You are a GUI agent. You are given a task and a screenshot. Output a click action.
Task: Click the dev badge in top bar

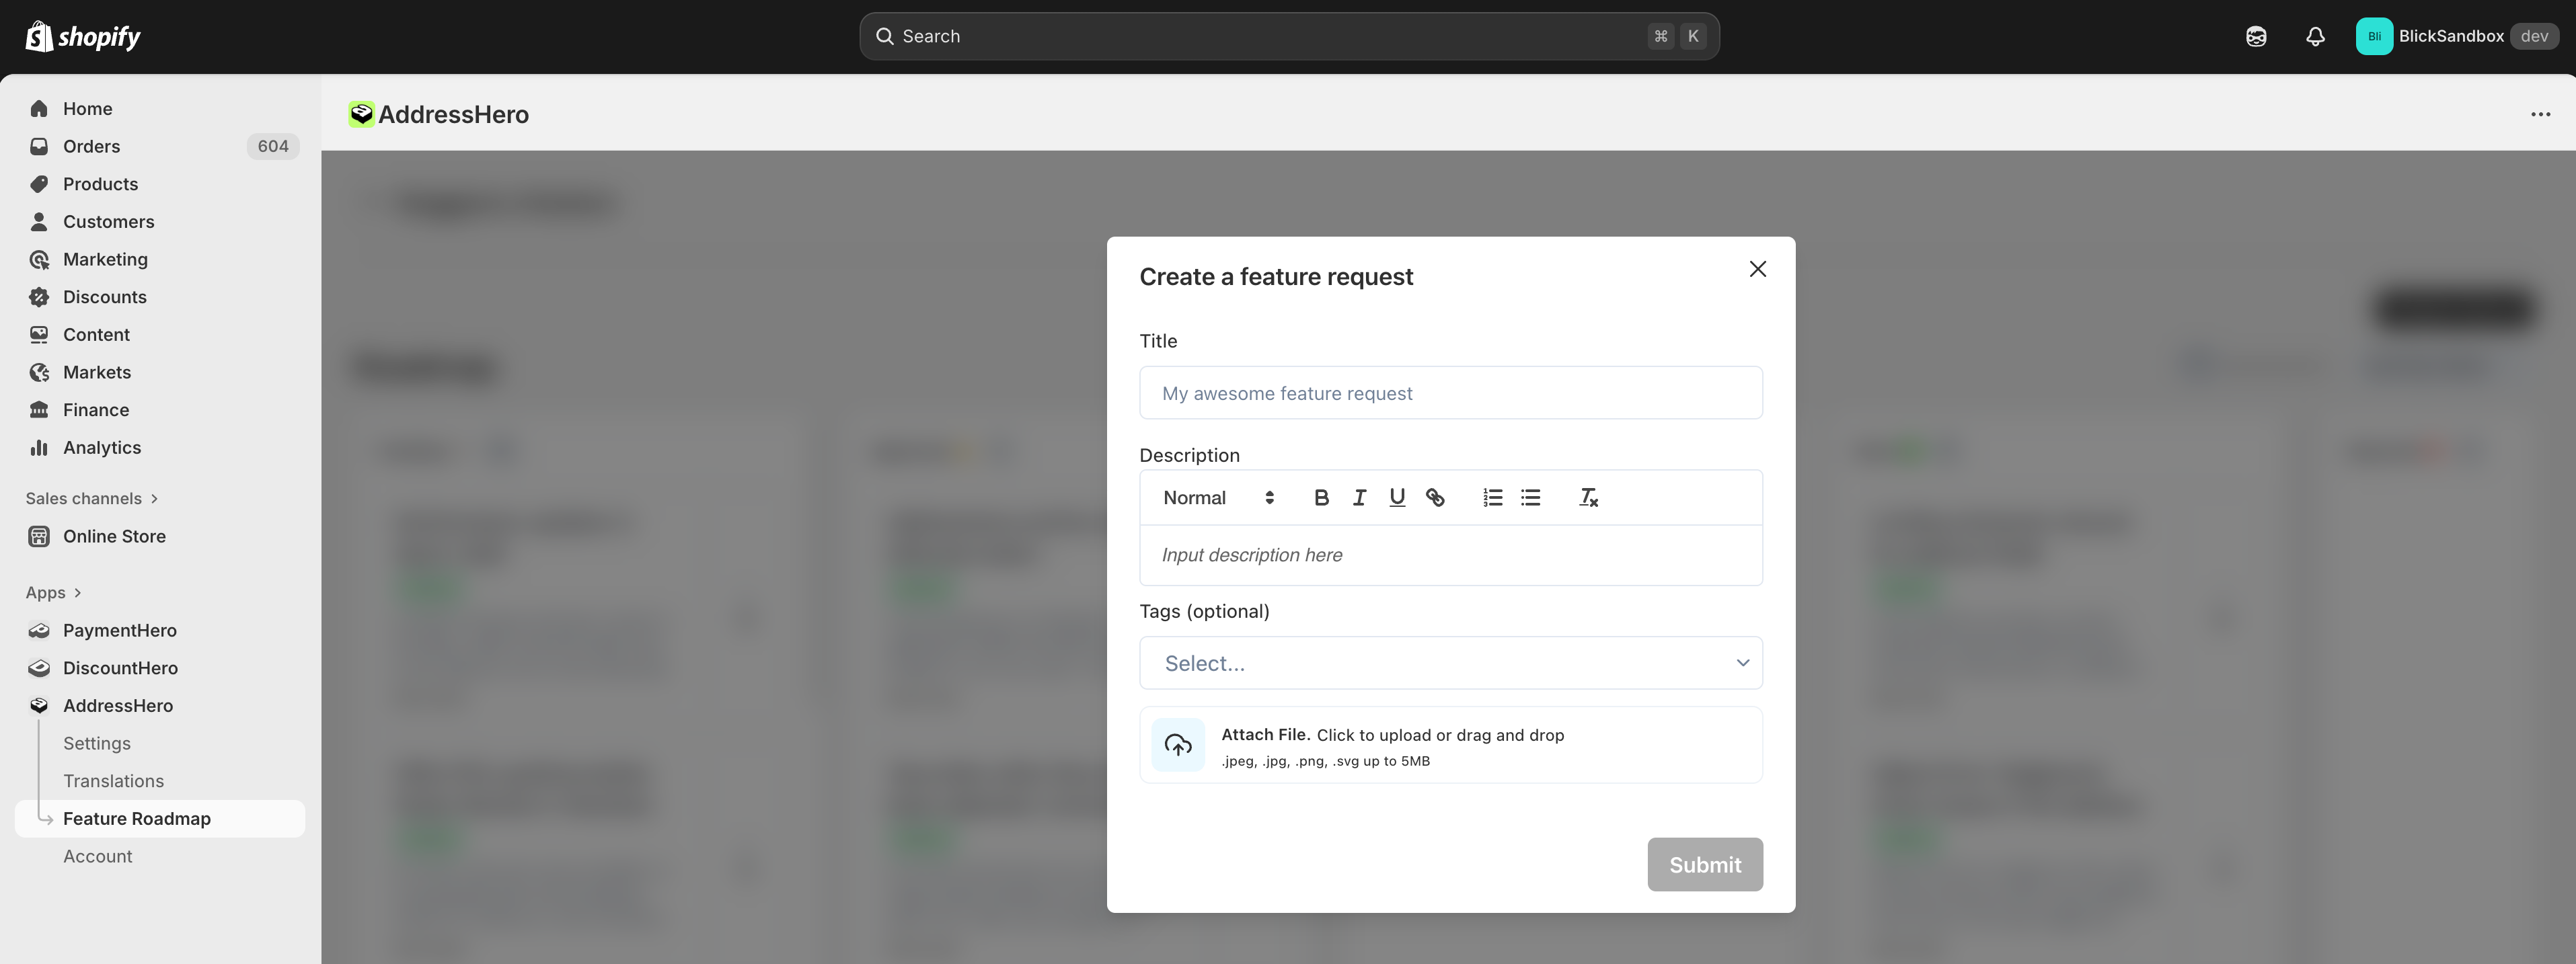2534,36
